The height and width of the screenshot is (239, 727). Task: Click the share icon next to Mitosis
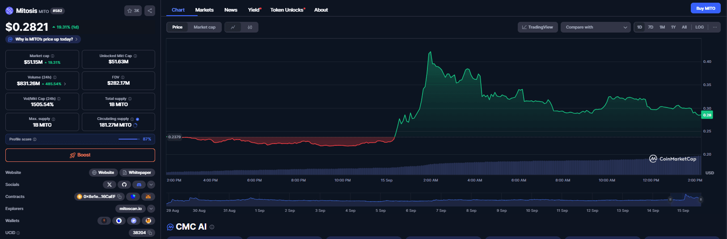150,11
